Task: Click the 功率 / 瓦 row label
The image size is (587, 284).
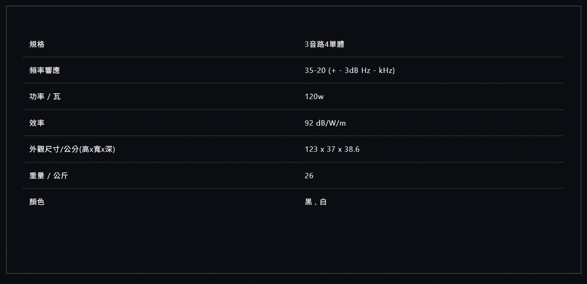Action: (45, 97)
